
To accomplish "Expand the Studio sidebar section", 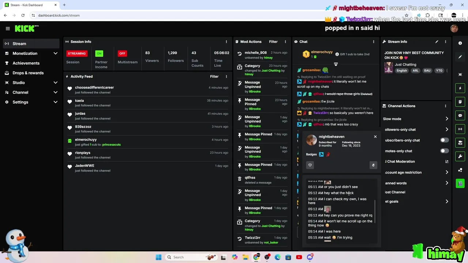I will click(x=55, y=83).
